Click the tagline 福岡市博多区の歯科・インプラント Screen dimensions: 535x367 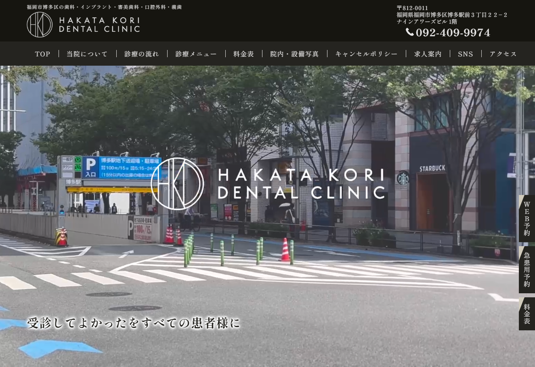104,7
